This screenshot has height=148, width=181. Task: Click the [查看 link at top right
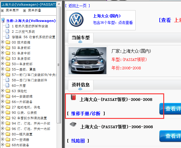coord(165,20)
